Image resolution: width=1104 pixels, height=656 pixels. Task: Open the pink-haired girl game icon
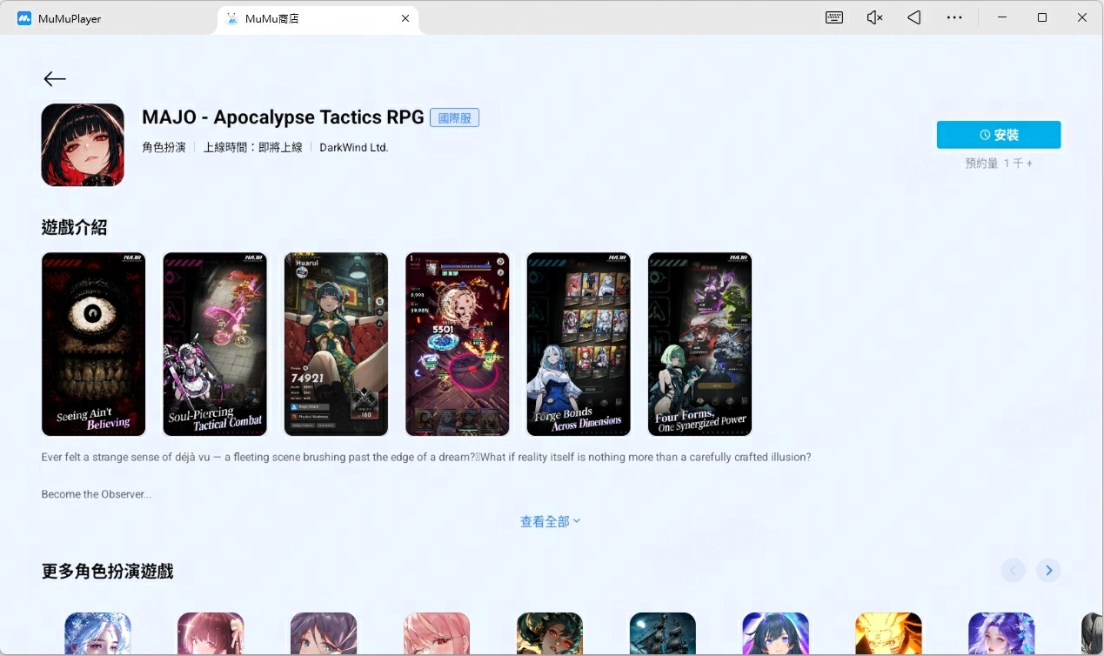[x=437, y=633]
